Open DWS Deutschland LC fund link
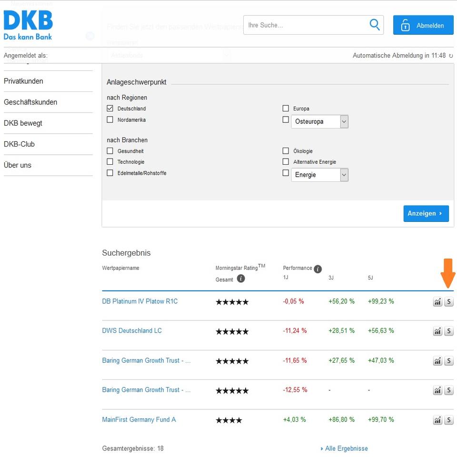This screenshot has width=457, height=457. (132, 331)
